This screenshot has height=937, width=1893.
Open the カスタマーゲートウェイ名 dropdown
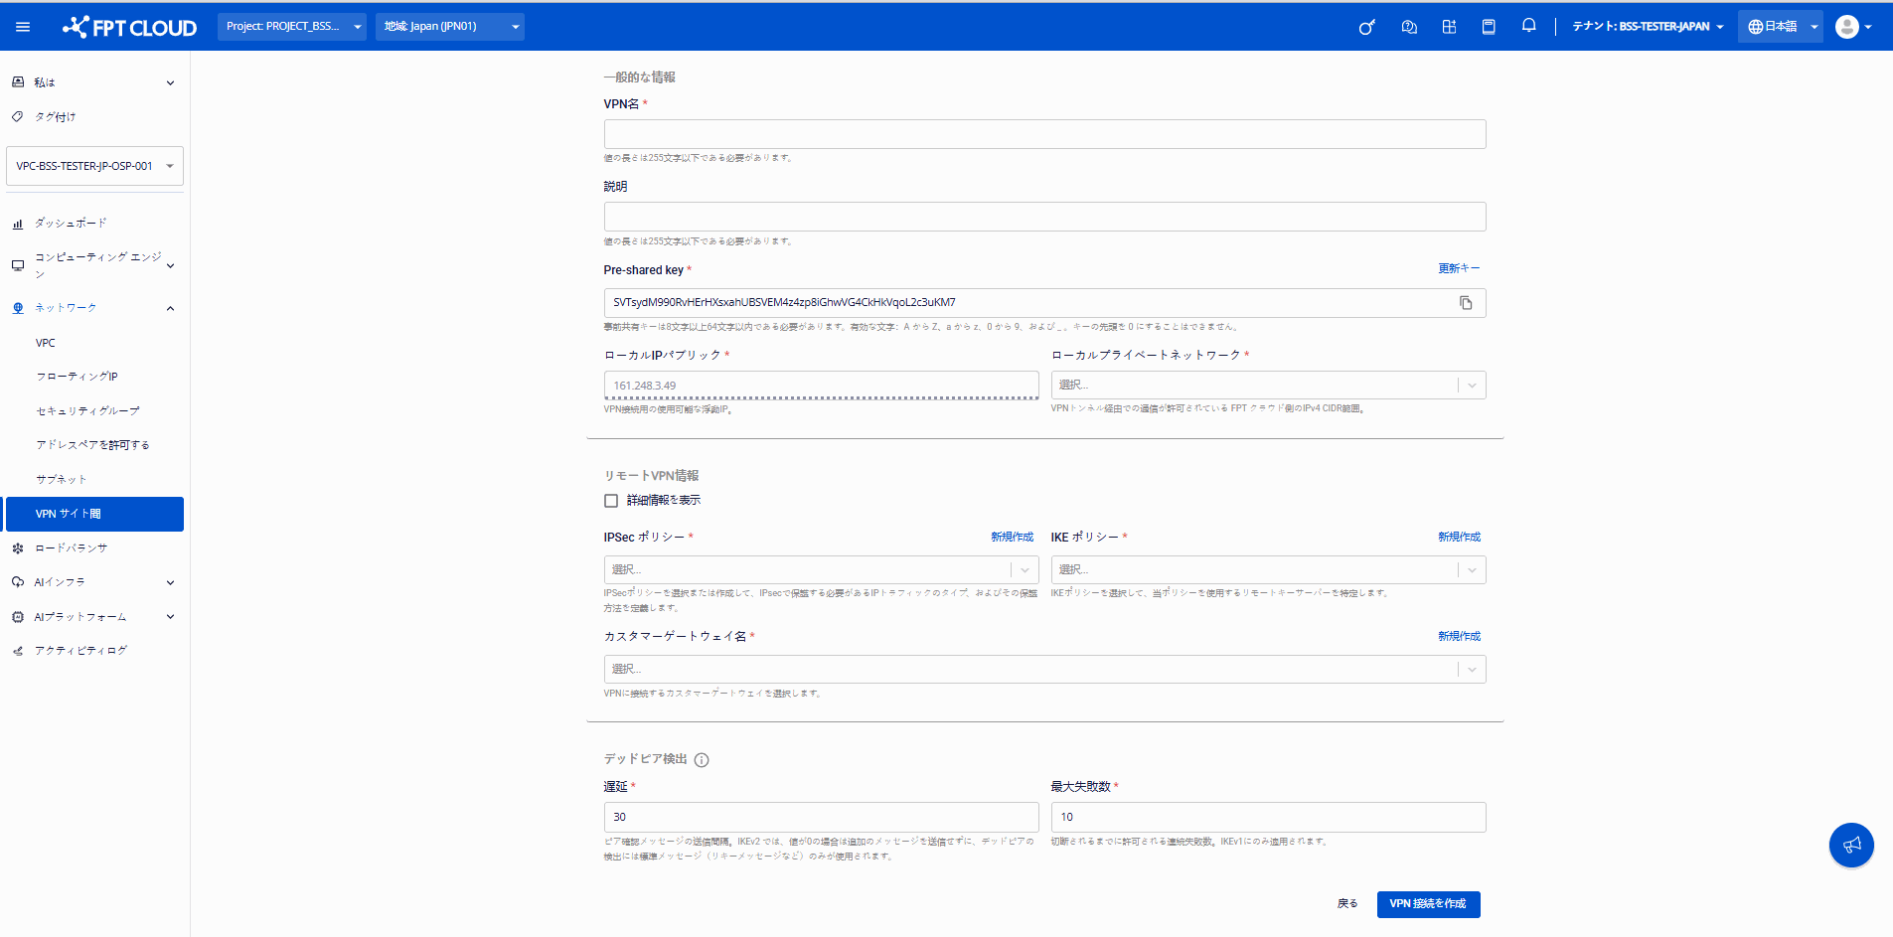[1044, 669]
